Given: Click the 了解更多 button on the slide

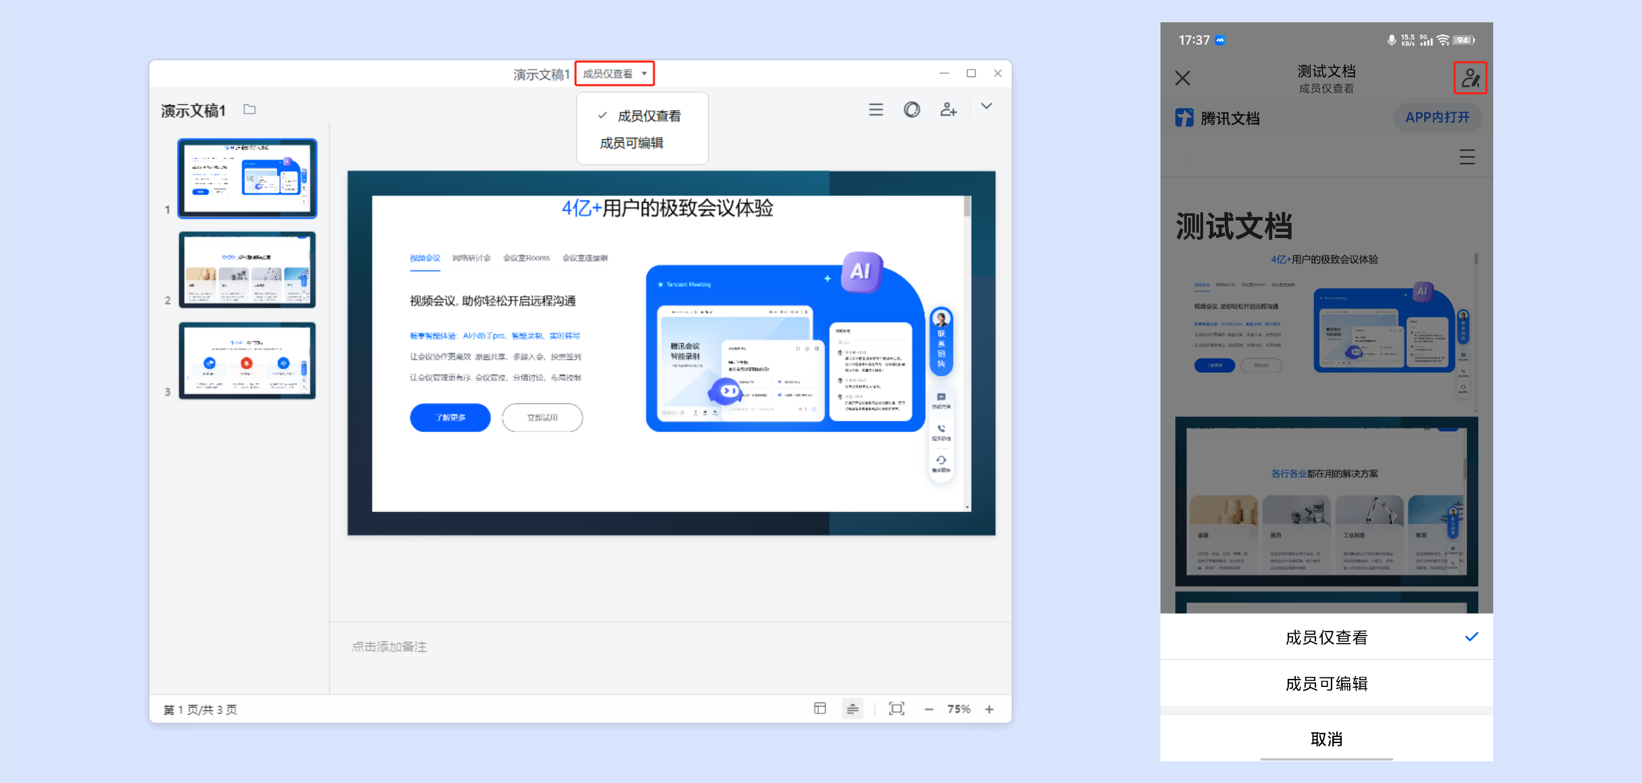Looking at the screenshot, I should (x=450, y=417).
